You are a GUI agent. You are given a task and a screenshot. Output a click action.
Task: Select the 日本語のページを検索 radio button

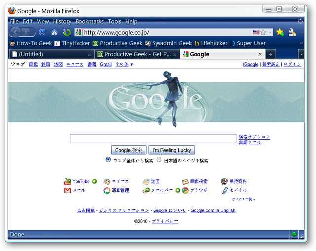point(159,160)
